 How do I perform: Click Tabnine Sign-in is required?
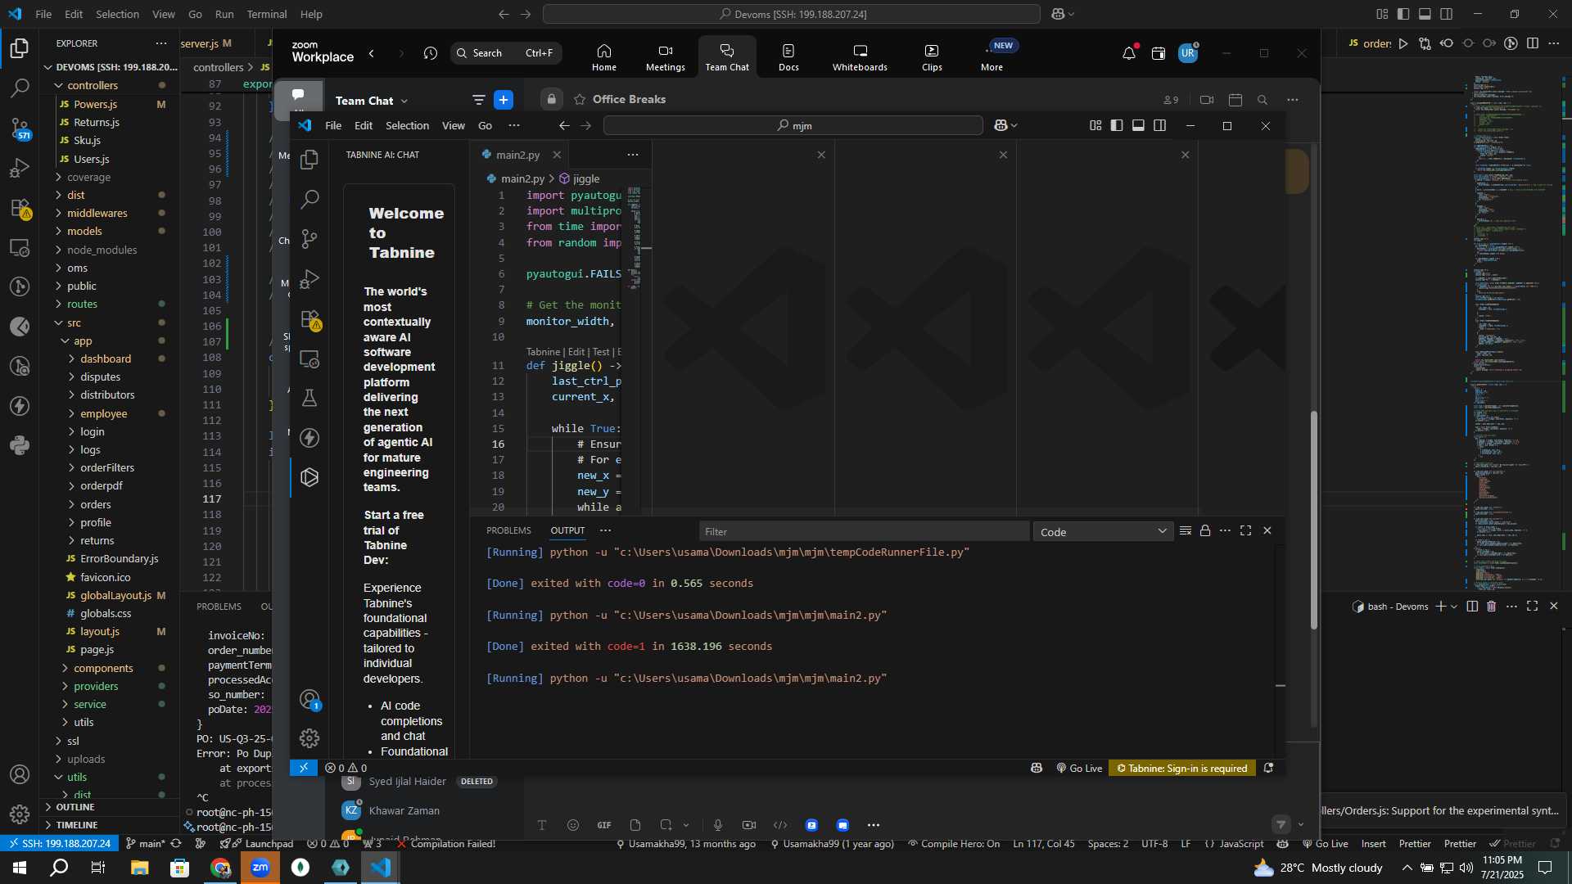pyautogui.click(x=1181, y=768)
